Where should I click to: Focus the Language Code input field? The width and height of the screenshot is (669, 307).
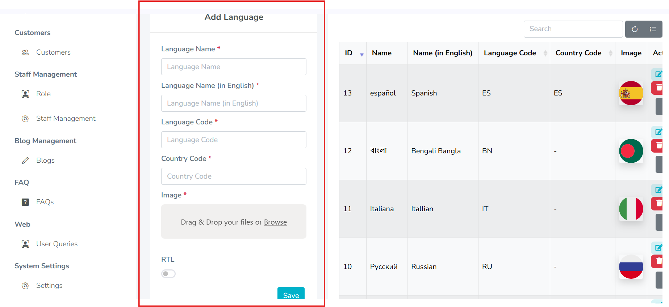coord(234,140)
